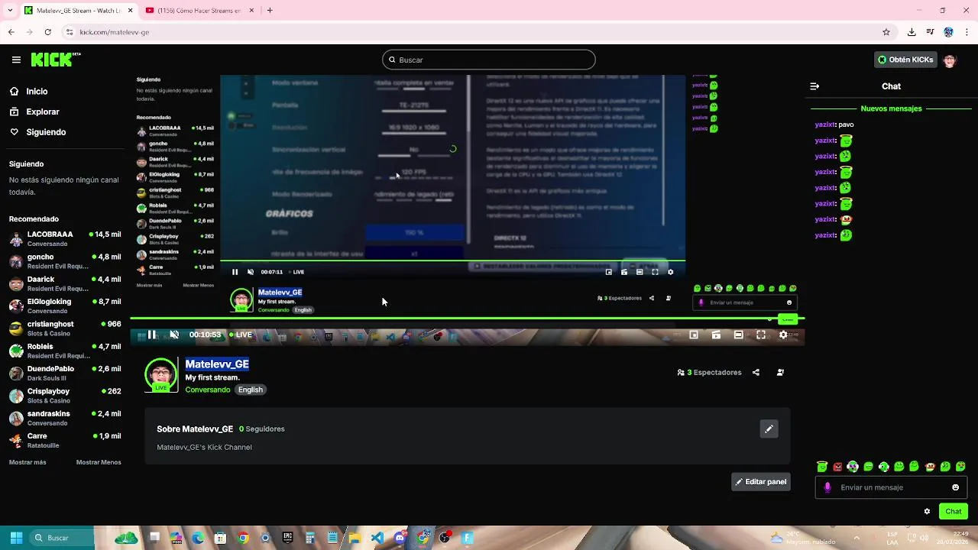
Task: Insert the halo green emote
Action: click(x=822, y=467)
